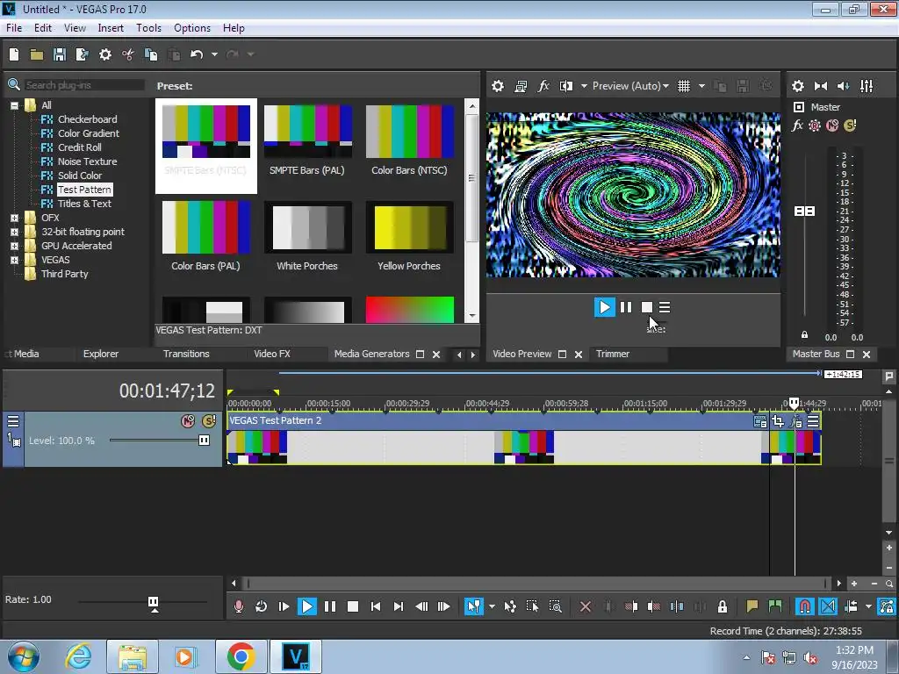Open a project with folder icon

(37, 54)
